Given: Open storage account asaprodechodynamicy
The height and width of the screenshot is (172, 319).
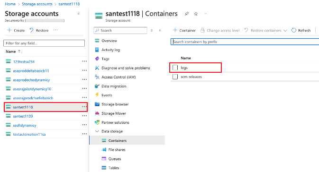Looking at the screenshot, I should point(31,80).
